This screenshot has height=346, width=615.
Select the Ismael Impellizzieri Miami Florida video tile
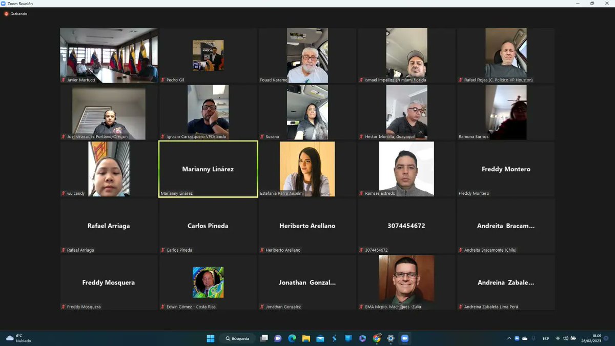[x=407, y=55]
